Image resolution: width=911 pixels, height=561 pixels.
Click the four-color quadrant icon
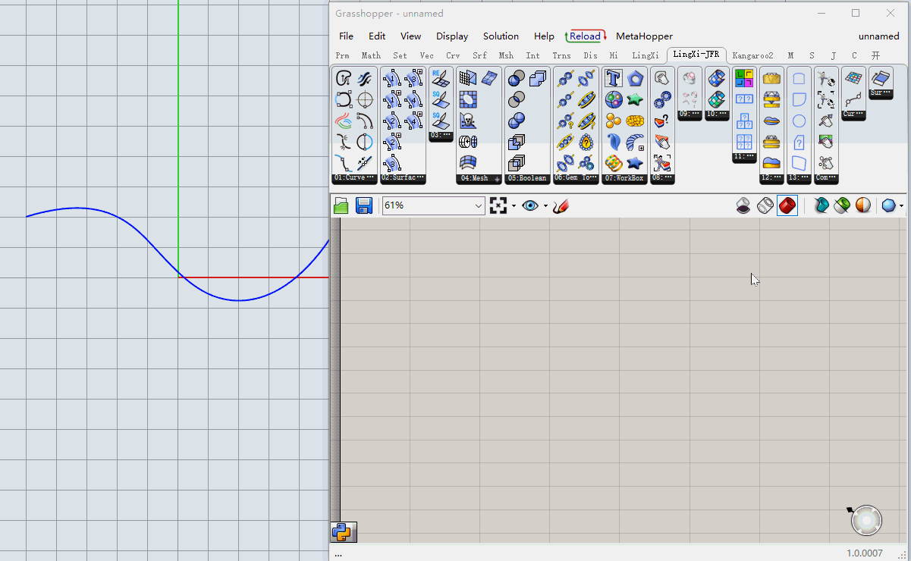(744, 78)
